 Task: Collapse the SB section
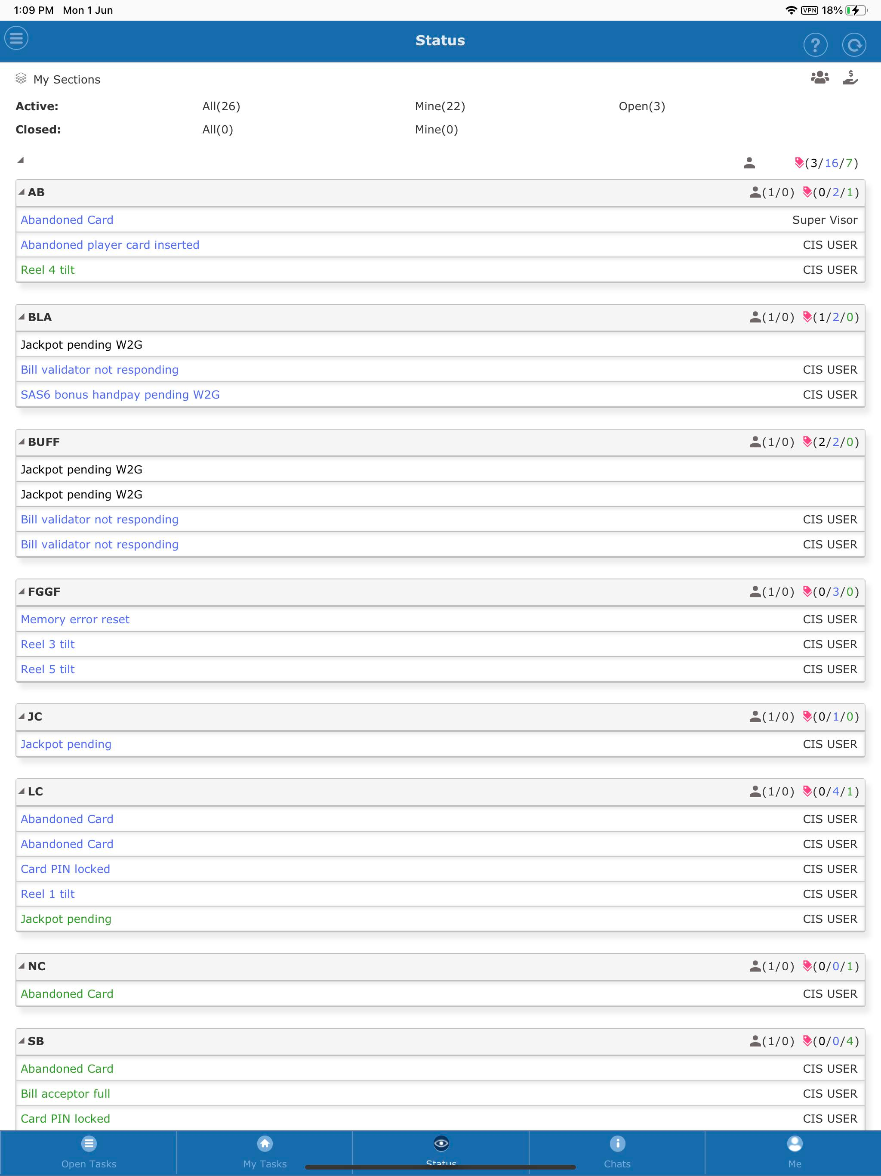point(22,1040)
